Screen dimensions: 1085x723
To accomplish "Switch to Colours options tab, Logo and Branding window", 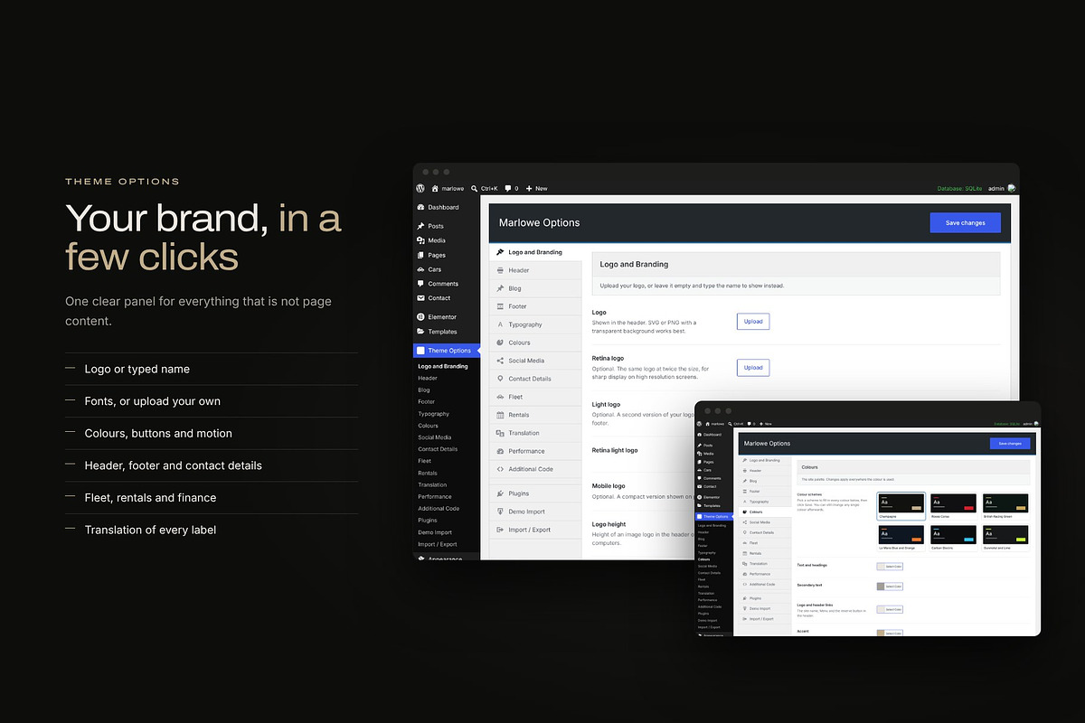I will pos(535,343).
